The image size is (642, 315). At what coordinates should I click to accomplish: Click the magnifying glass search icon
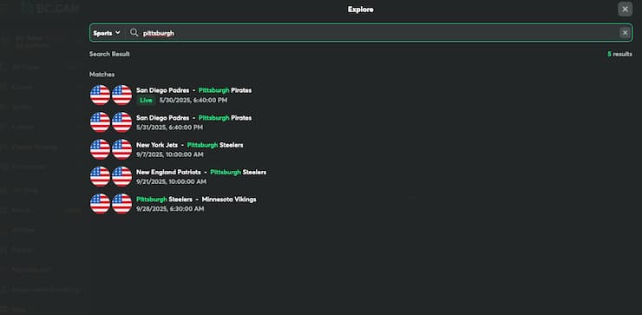[x=134, y=33]
